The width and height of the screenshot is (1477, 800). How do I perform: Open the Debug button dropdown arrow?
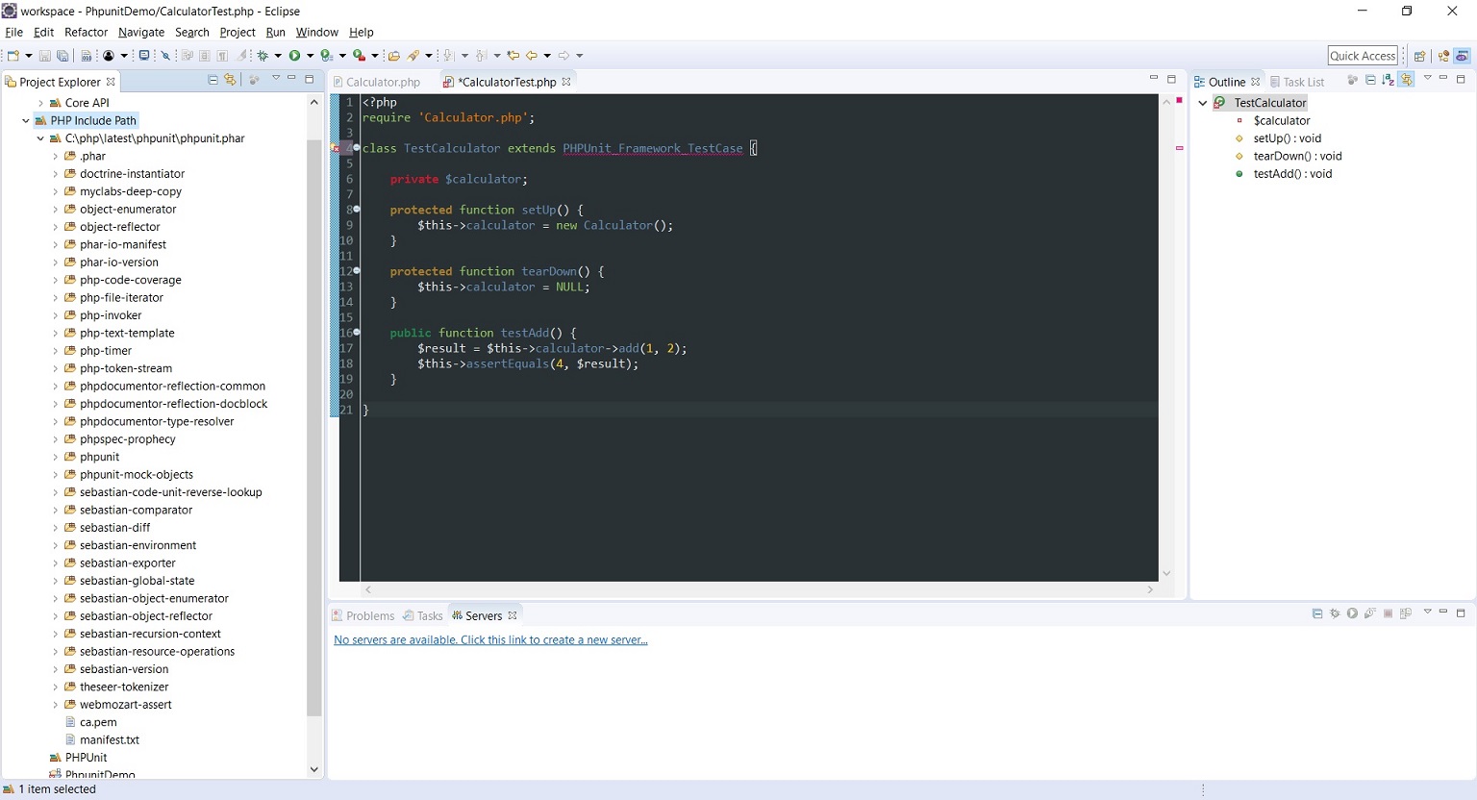click(x=278, y=56)
